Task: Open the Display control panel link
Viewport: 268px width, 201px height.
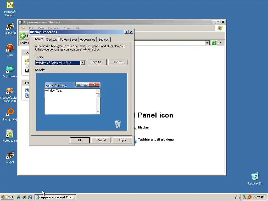Action: pyautogui.click(x=143, y=127)
